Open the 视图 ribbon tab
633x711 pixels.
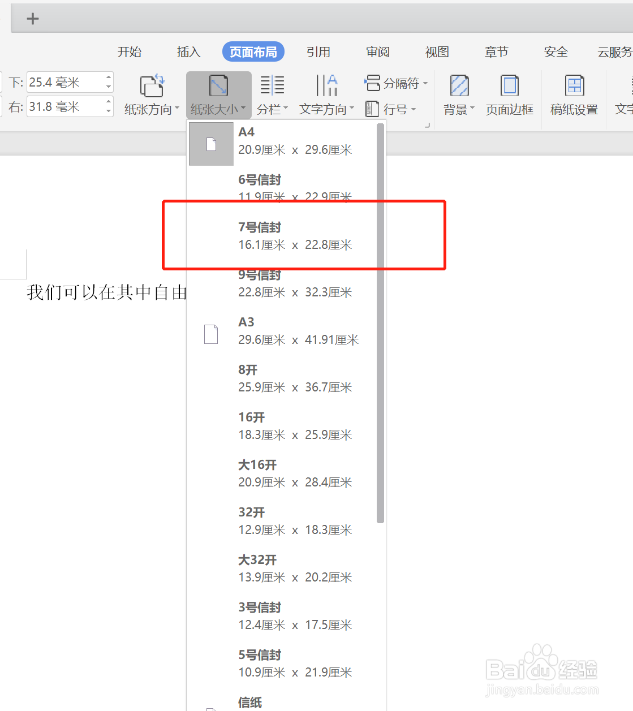click(437, 52)
